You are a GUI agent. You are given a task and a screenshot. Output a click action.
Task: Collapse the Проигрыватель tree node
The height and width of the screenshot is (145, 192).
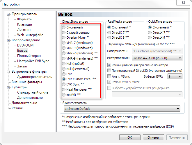click(x=9, y=14)
